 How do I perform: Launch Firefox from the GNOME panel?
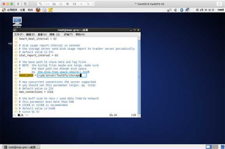38,10
